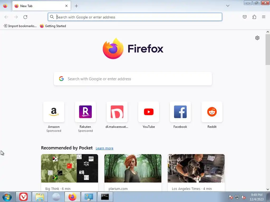Click the page scrollbar up arrow
270x202 pixels.
pyautogui.click(x=268, y=32)
